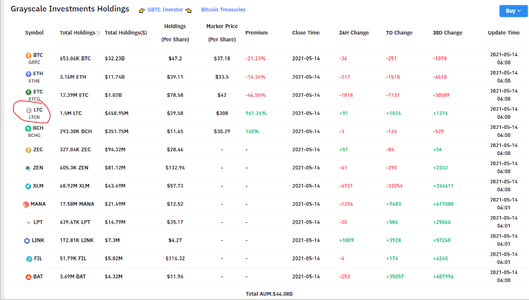The height and width of the screenshot is (300, 529).
Task: Sort by the 30D Change column header
Action: tap(447, 33)
